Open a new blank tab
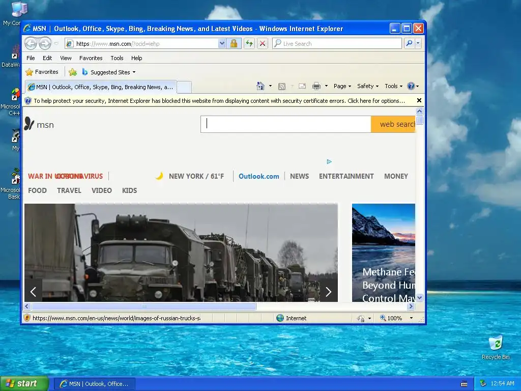521x391 pixels. [x=184, y=88]
